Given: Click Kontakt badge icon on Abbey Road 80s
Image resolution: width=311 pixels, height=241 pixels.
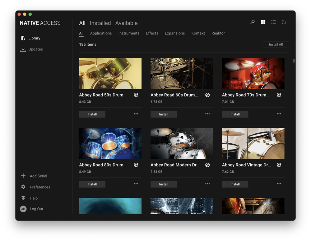Looking at the screenshot, I should point(136,165).
